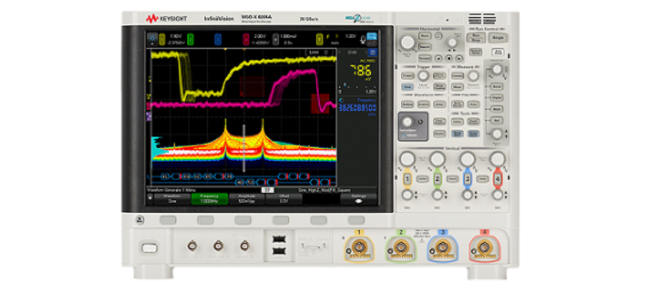Push the Ref key
Screen dimensions: 650x290
pos(496,120)
